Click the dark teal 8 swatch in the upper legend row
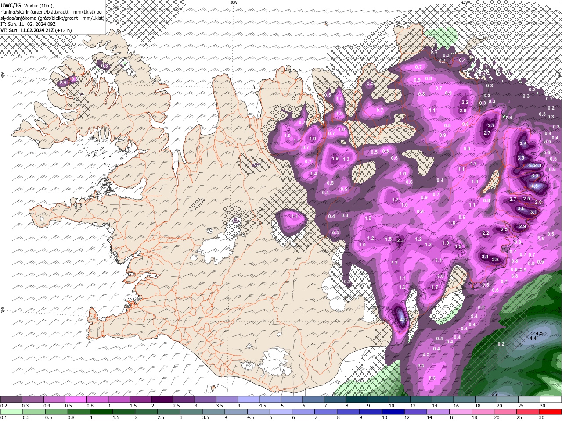The image size is (562, 421). pyautogui.click(x=357, y=400)
